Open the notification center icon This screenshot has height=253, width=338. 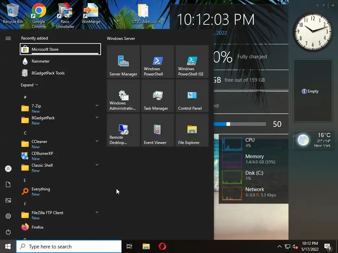328,247
